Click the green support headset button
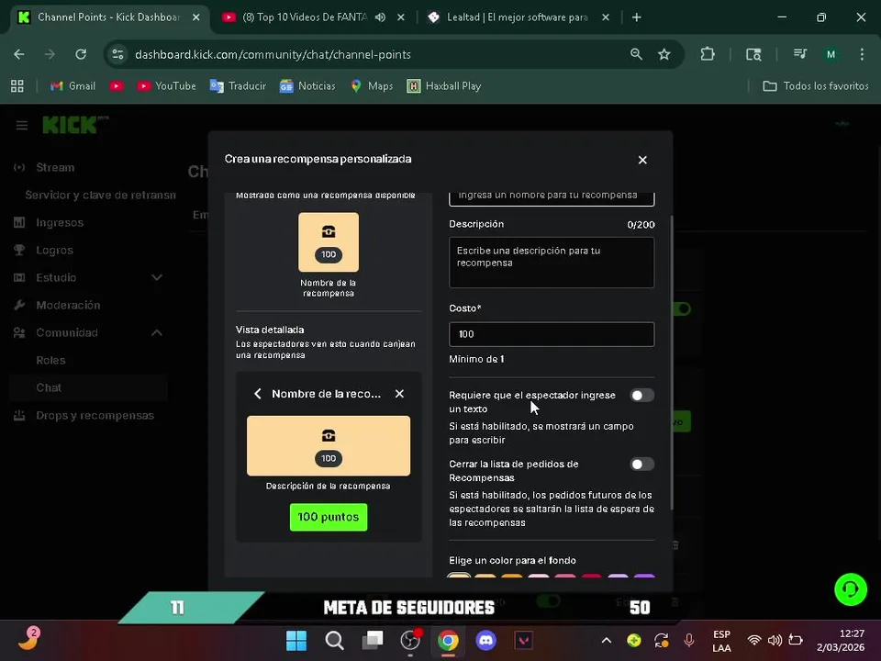The image size is (881, 661). point(850,589)
